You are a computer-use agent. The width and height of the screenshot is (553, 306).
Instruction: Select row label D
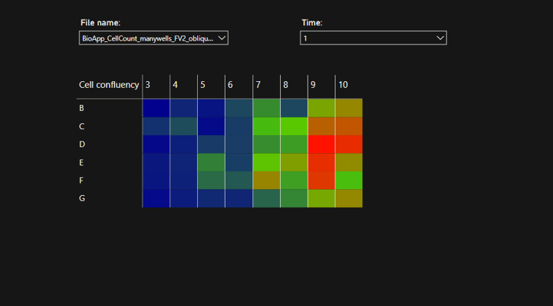(x=82, y=145)
